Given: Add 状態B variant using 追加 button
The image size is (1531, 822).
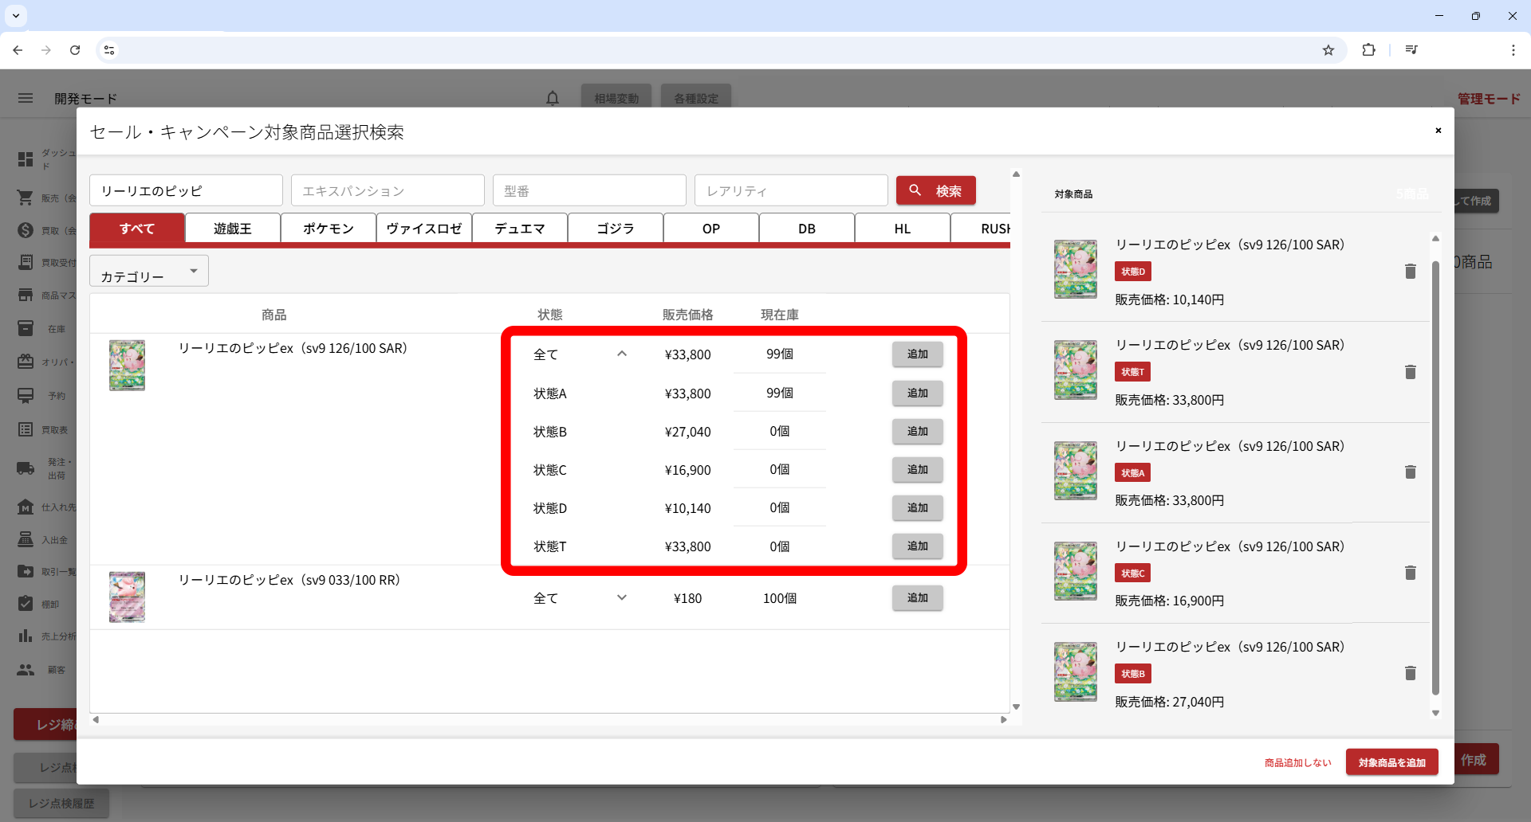Looking at the screenshot, I should 917,432.
